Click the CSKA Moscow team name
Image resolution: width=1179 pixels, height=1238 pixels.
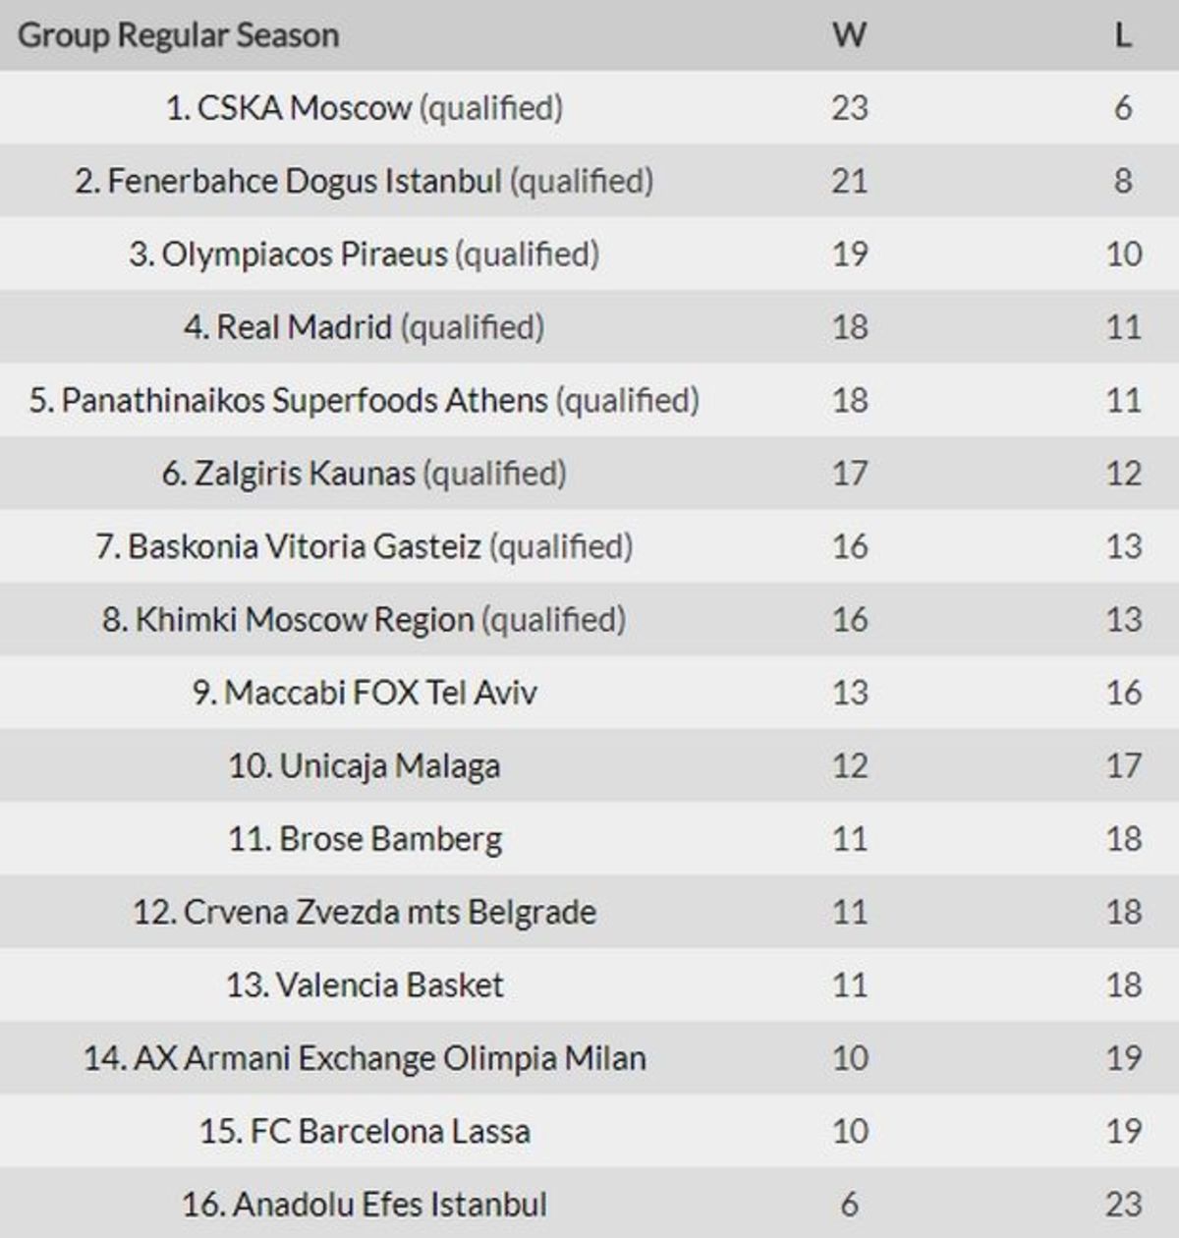click(304, 108)
